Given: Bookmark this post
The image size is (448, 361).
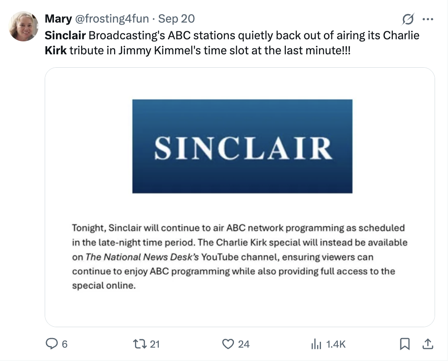Looking at the screenshot, I should point(405,344).
